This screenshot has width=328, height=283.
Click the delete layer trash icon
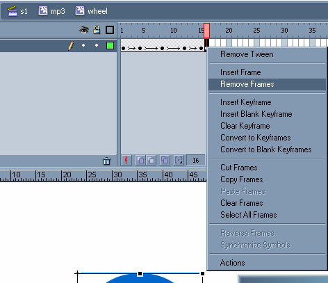click(107, 161)
